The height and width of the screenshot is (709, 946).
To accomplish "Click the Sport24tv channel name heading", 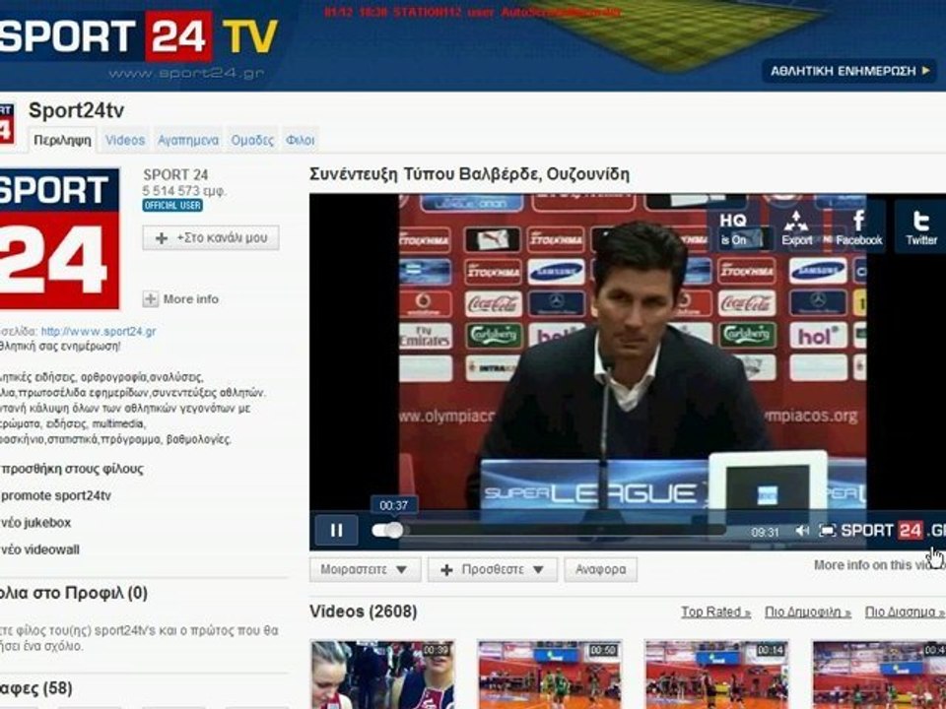I will tap(76, 111).
